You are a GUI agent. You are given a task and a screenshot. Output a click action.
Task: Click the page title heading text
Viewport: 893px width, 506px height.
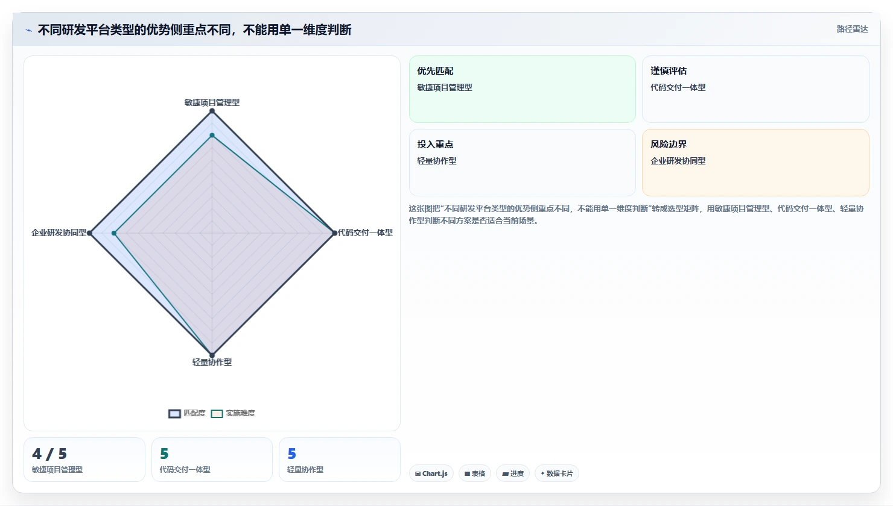(194, 30)
